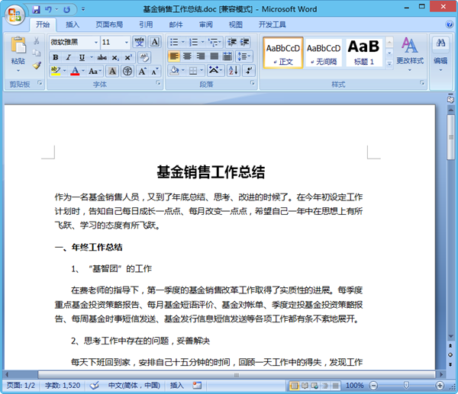
Task: Open font dialog launcher
Action: click(158, 83)
